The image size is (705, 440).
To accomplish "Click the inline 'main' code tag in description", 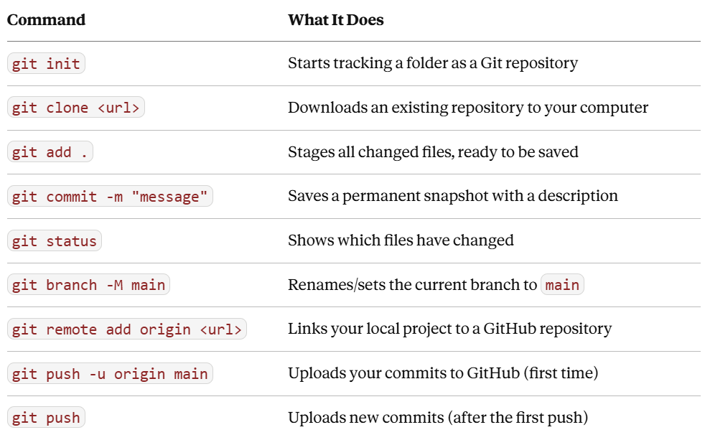I will point(562,284).
